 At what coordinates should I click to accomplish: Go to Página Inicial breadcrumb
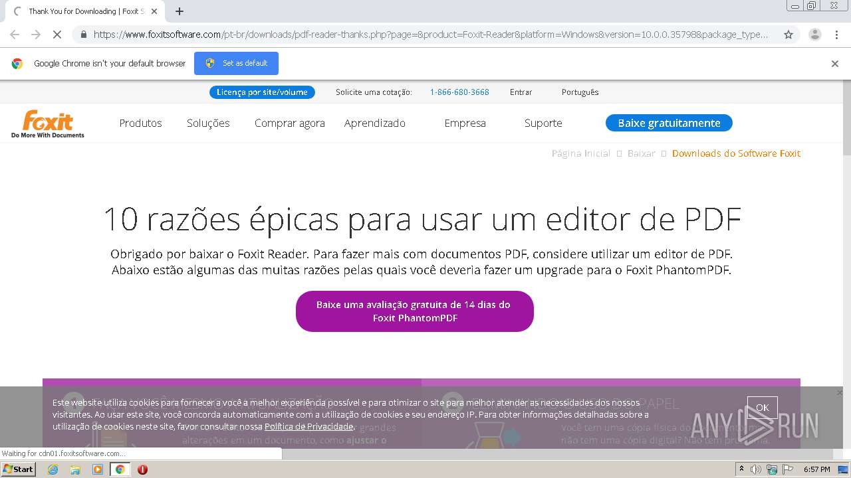[x=581, y=153]
